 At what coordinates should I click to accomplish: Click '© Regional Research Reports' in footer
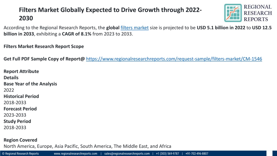(x=20, y=154)
